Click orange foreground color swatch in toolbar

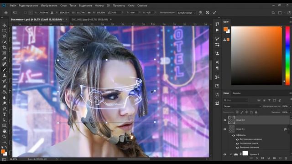(x=3, y=151)
